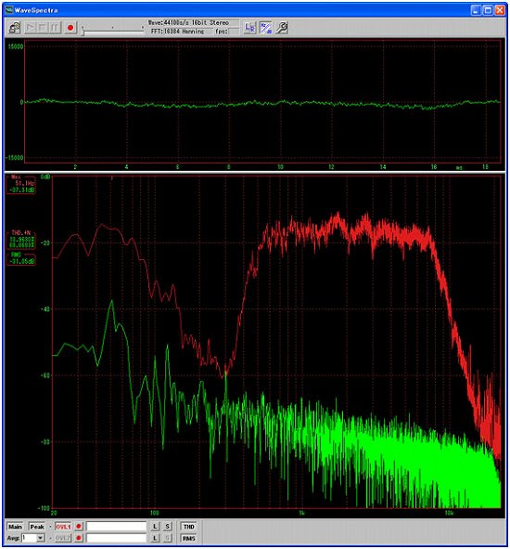The width and height of the screenshot is (510, 549).
Task: Start recording with the red record button
Action: (70, 28)
